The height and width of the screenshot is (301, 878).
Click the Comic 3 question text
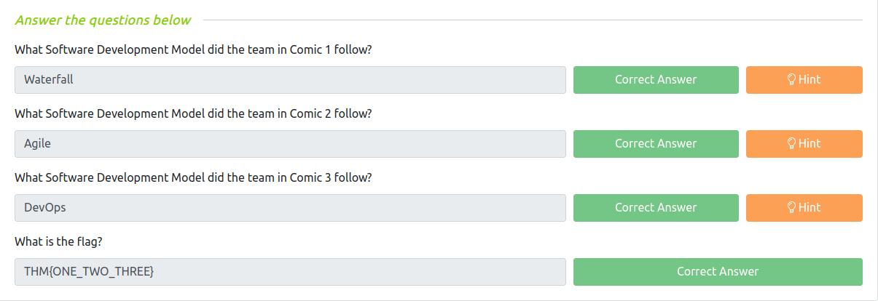[x=193, y=178]
